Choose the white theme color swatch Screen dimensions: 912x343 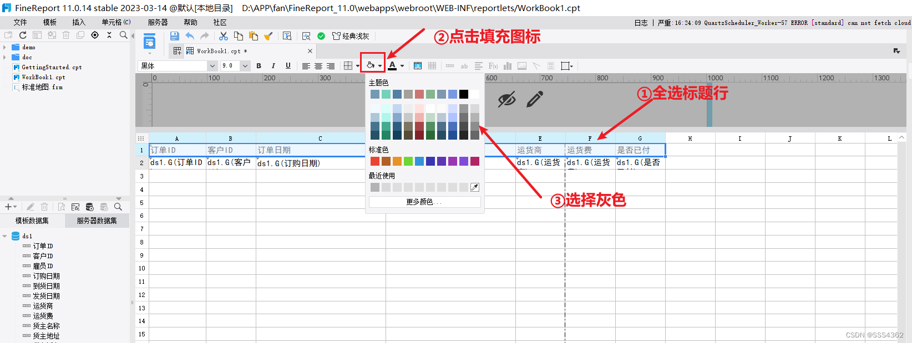pos(475,94)
